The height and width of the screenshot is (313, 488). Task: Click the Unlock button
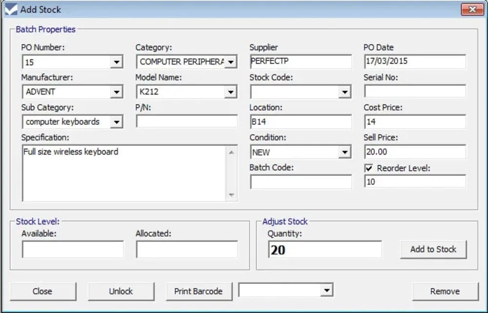(121, 292)
